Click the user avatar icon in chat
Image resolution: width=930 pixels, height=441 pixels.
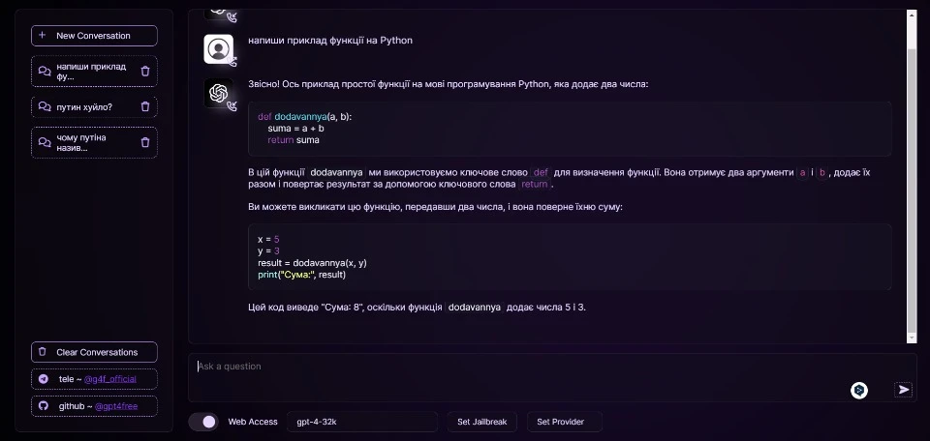(x=219, y=48)
